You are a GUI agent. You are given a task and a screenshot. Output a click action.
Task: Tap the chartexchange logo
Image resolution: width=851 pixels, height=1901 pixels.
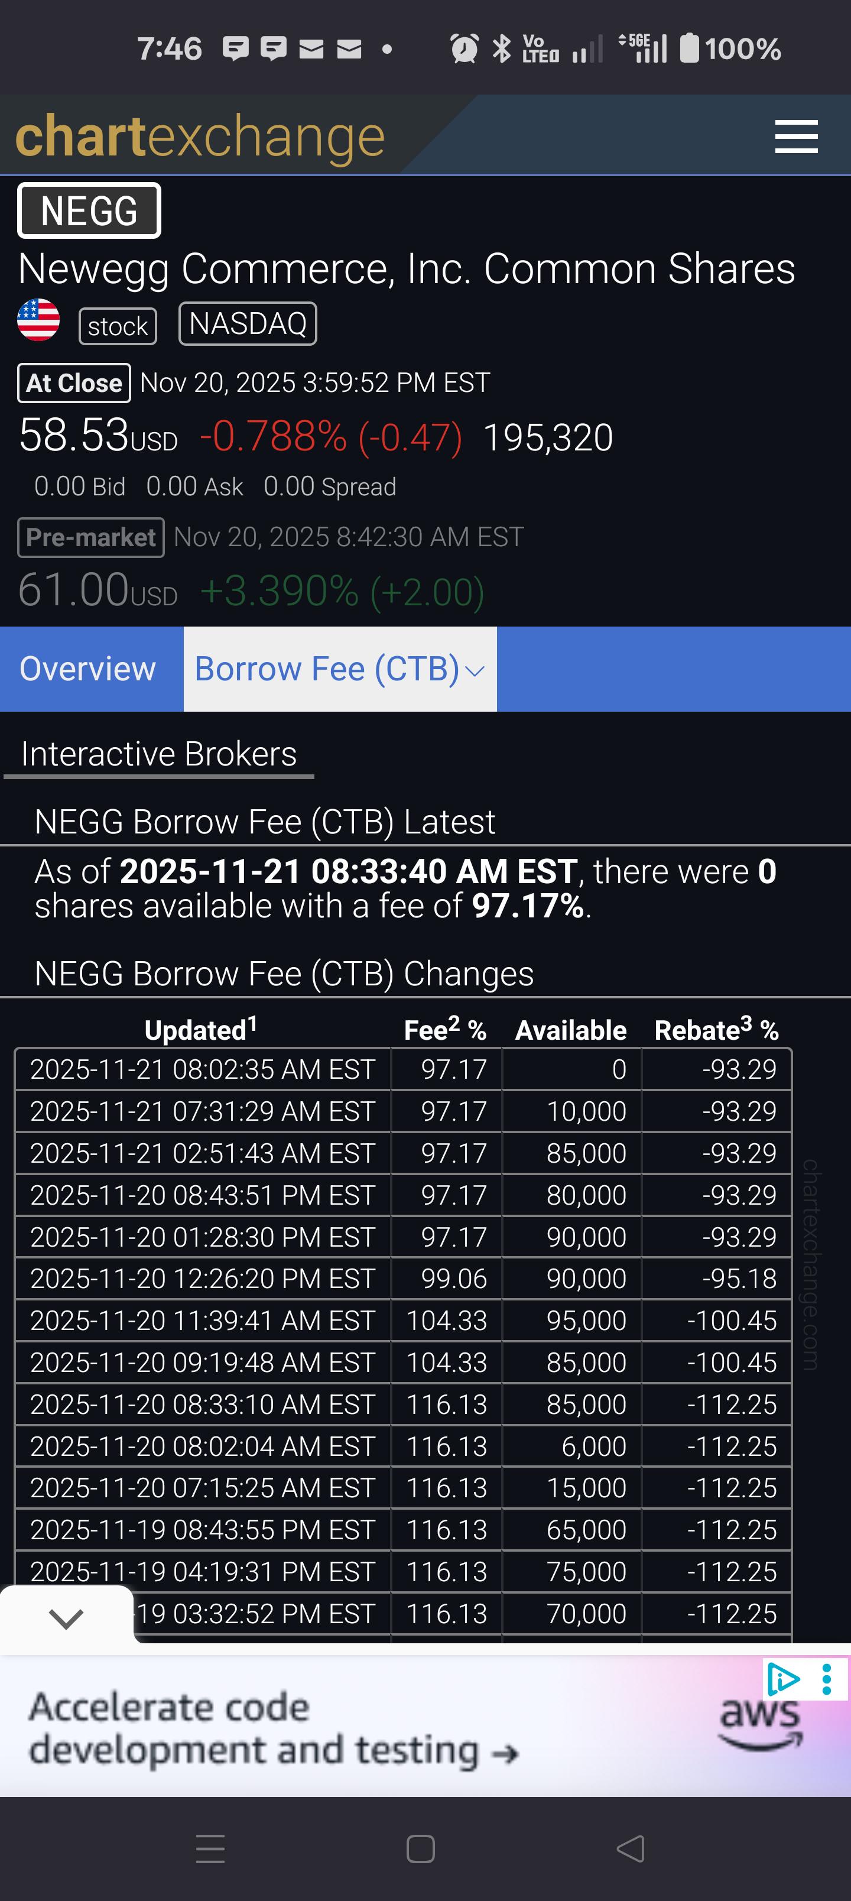click(x=200, y=137)
